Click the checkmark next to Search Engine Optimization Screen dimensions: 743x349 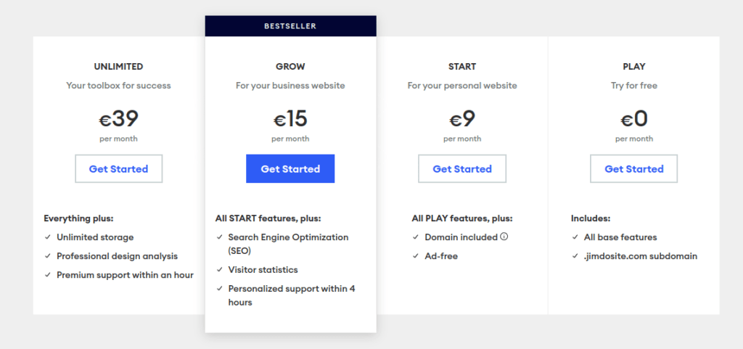point(219,237)
